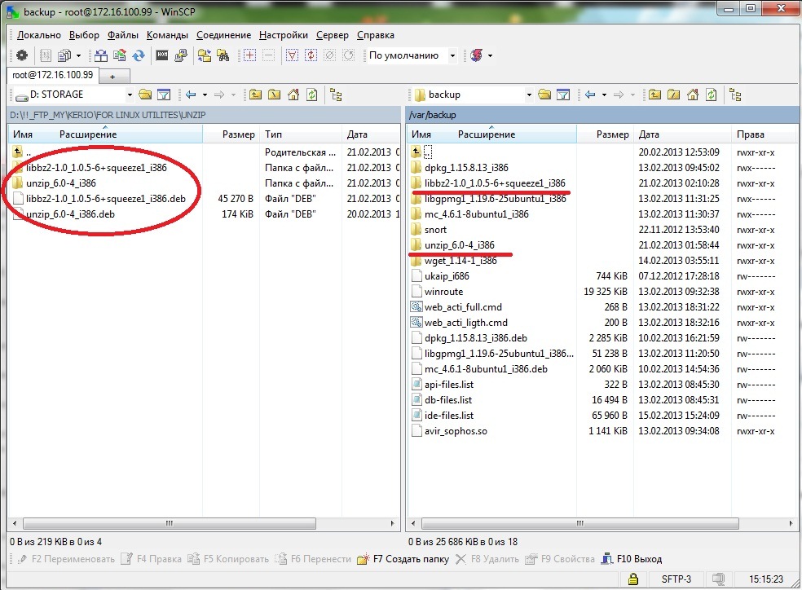Open the black console terminal icon

tap(162, 55)
